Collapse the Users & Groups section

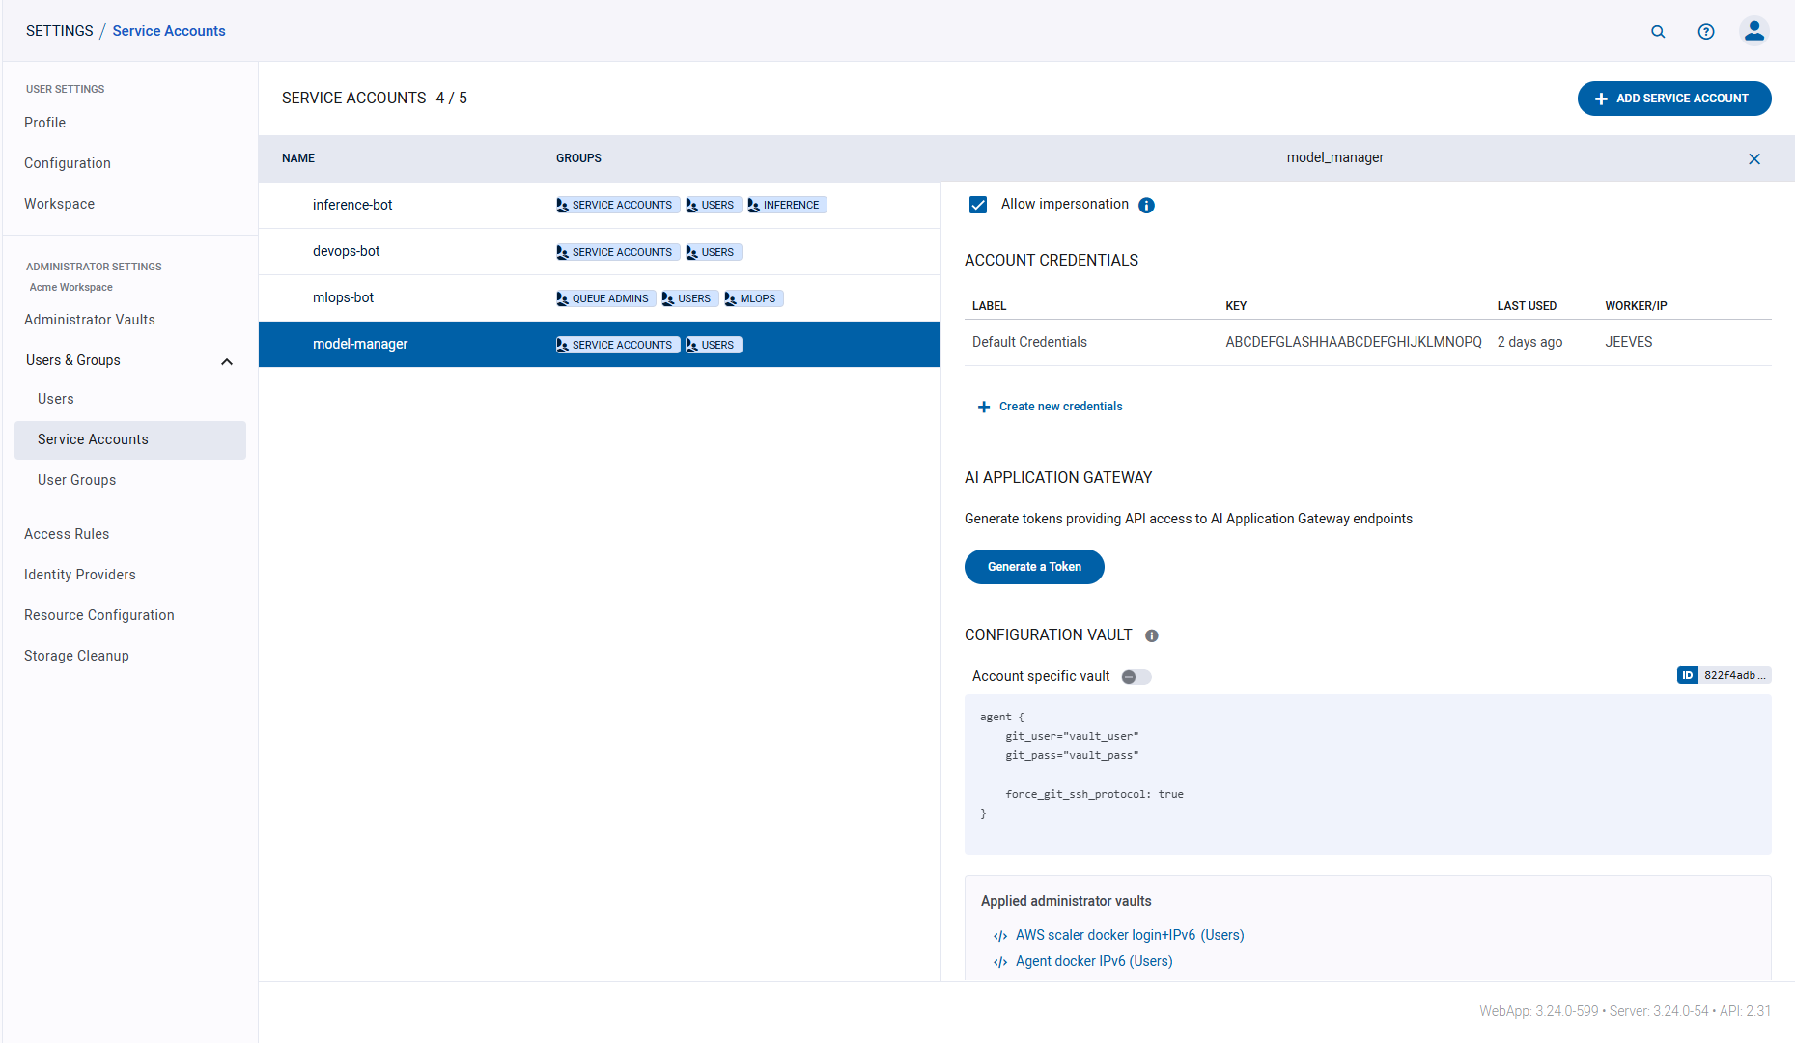click(227, 361)
